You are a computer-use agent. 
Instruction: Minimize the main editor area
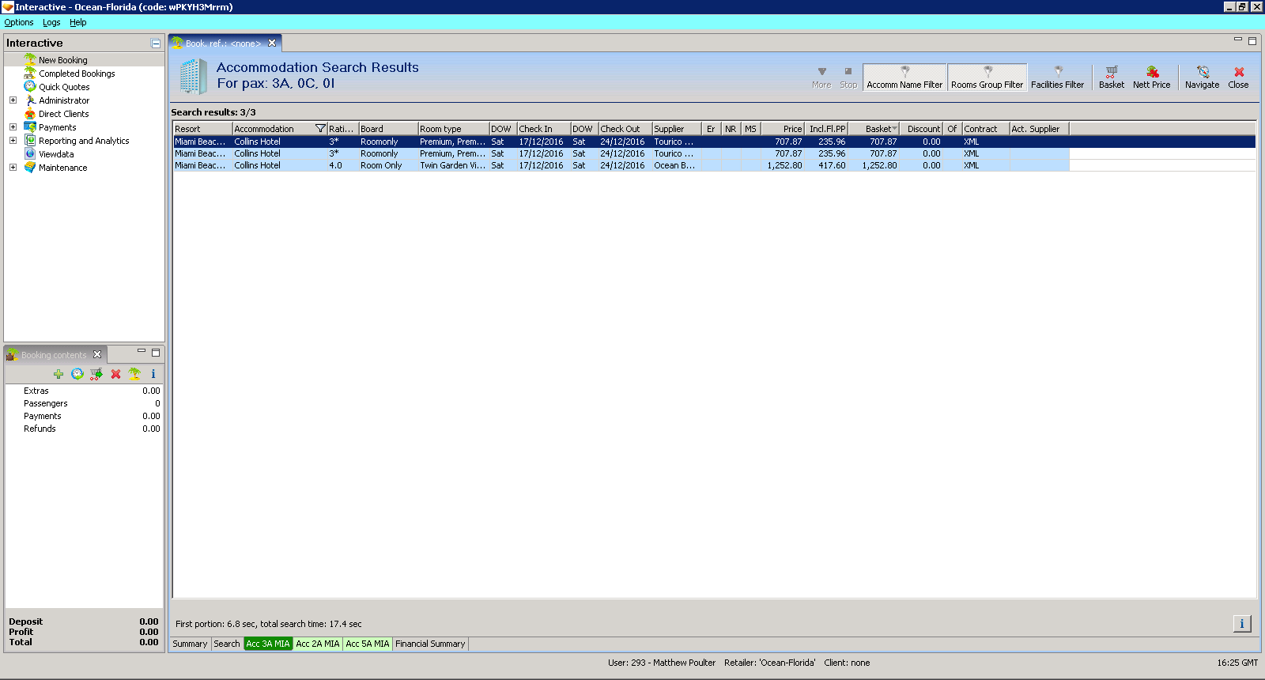(1238, 40)
